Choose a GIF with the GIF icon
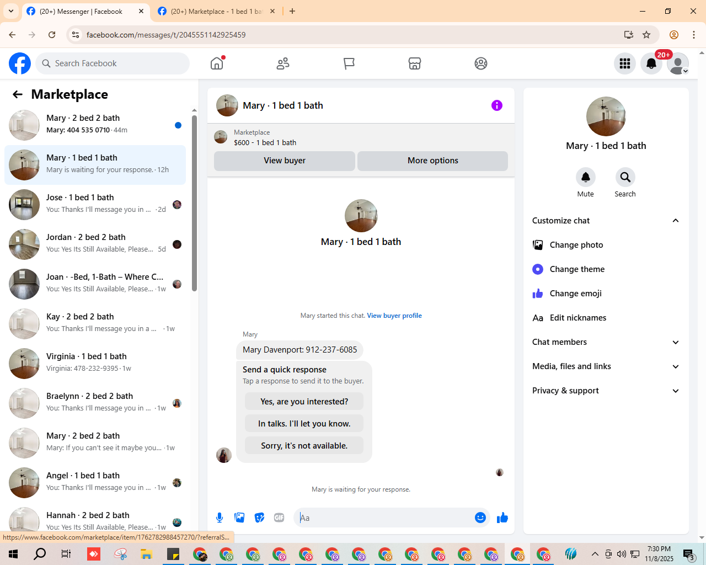The width and height of the screenshot is (706, 565). click(x=279, y=518)
